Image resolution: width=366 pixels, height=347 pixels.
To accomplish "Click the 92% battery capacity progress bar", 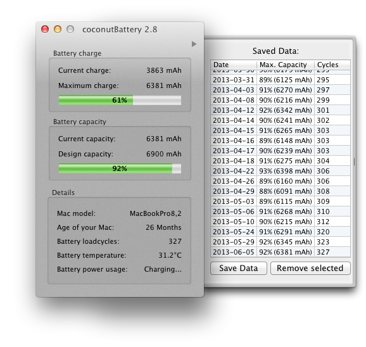I will coord(120,168).
